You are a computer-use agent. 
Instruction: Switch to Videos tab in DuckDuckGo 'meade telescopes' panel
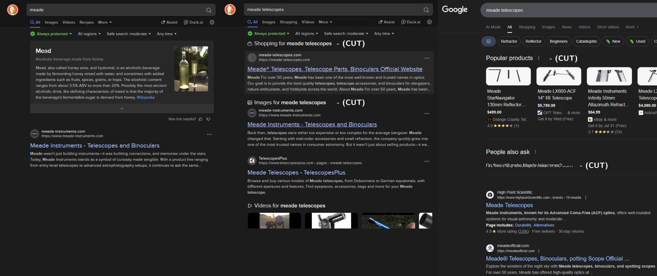click(x=308, y=22)
